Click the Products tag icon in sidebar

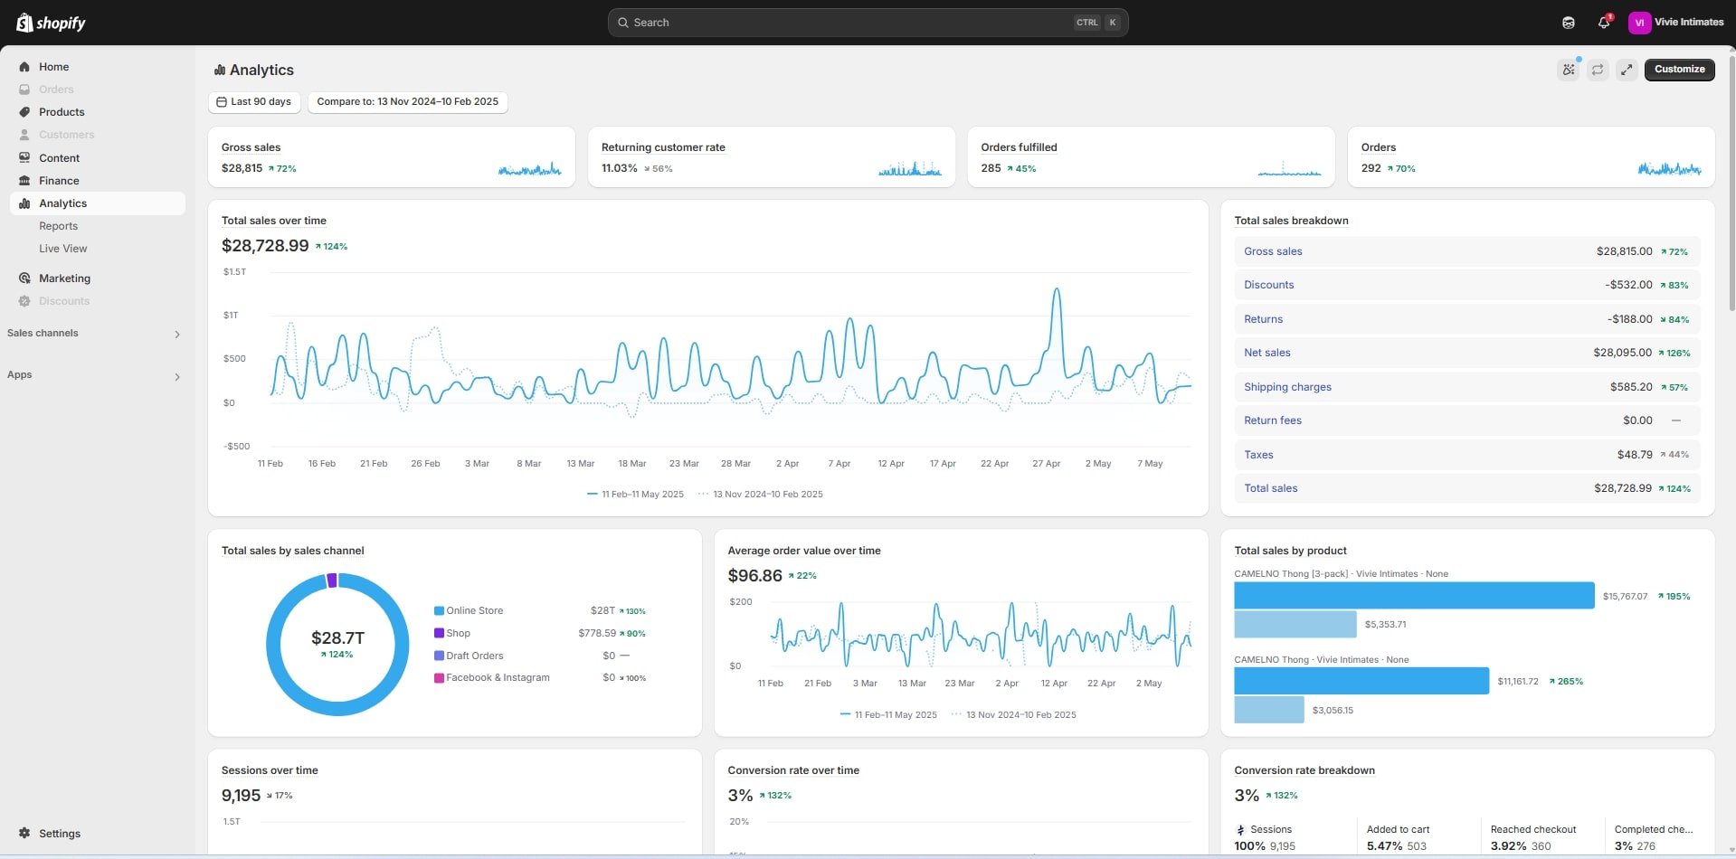(x=24, y=112)
